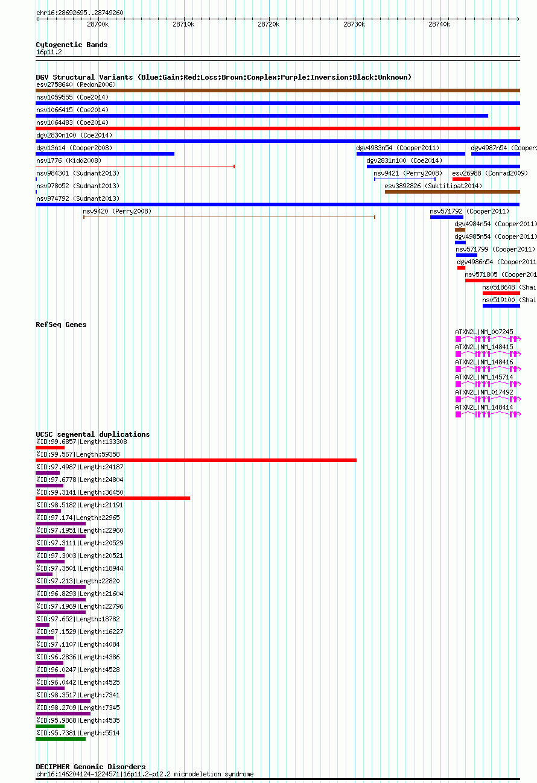Click duplication %ID:97.652 Length:18782
This screenshot has height=783, width=537.
point(42,625)
